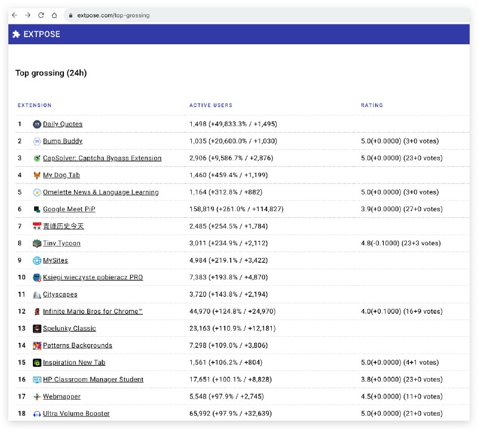This screenshot has width=478, height=429.
Task: Sort by the Active Users column header
Action: [210, 105]
